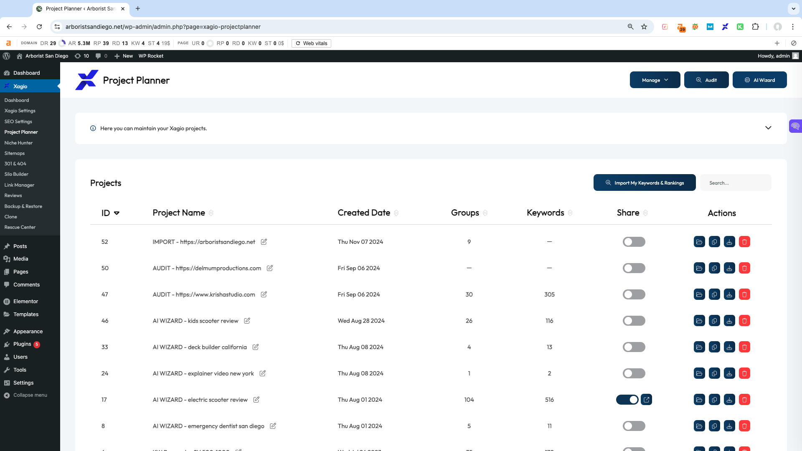Edit the deck builder california project name
The height and width of the screenshot is (451, 802).
click(256, 347)
